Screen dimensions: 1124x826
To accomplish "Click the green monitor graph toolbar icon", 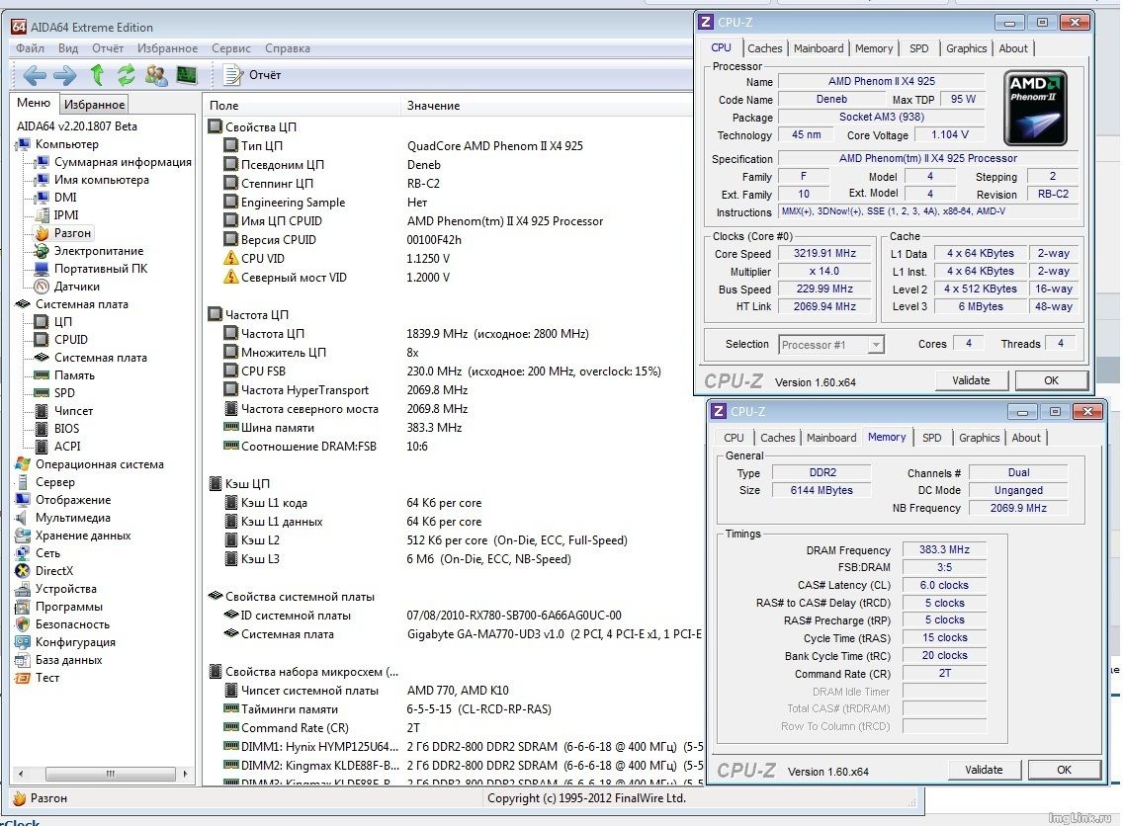I will pyautogui.click(x=187, y=74).
